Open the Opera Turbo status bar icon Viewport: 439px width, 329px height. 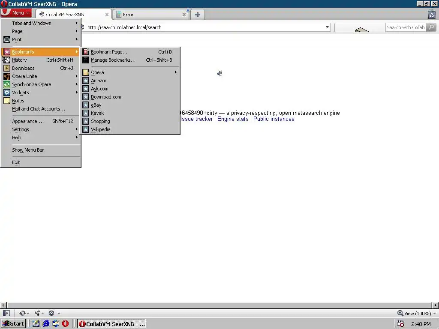point(51,313)
